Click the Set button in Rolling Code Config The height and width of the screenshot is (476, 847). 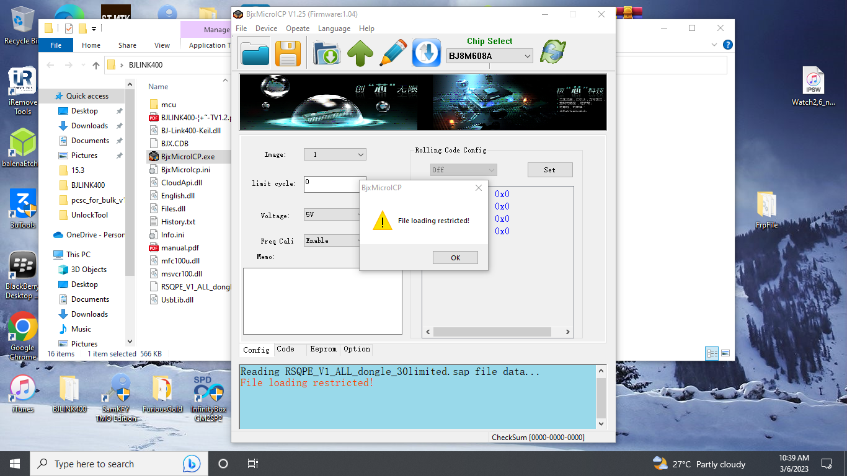click(549, 170)
